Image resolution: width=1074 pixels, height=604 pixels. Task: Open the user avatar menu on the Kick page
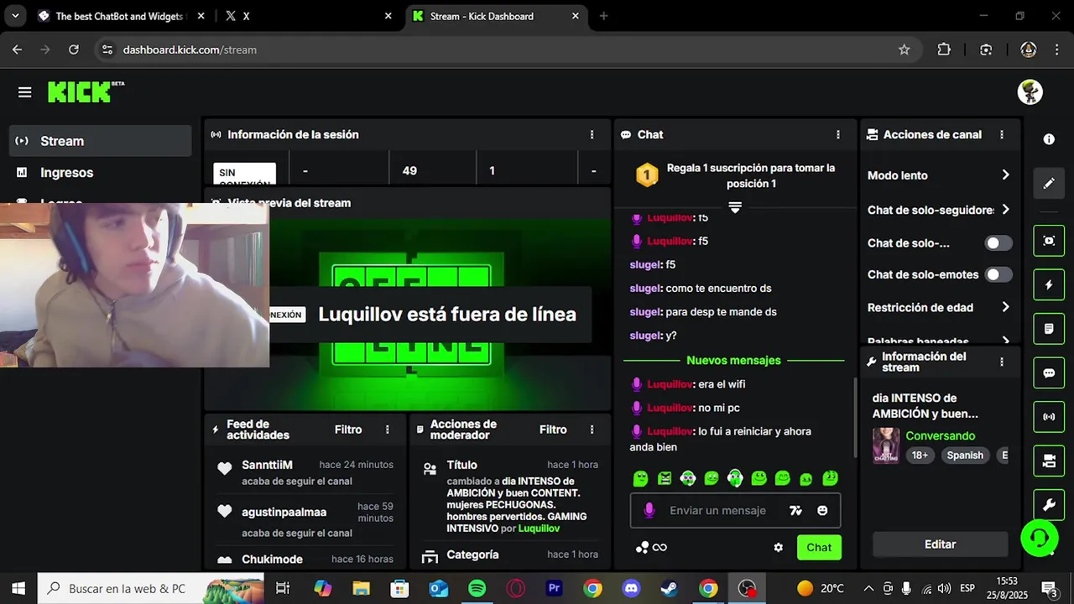[1030, 92]
